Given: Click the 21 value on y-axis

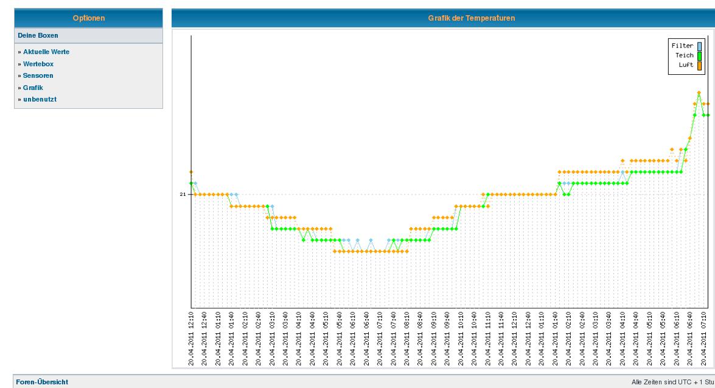Looking at the screenshot, I should (183, 195).
